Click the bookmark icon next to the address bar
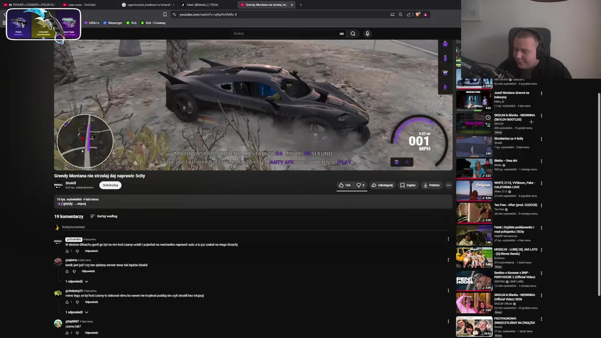The height and width of the screenshot is (338, 601). (164, 15)
